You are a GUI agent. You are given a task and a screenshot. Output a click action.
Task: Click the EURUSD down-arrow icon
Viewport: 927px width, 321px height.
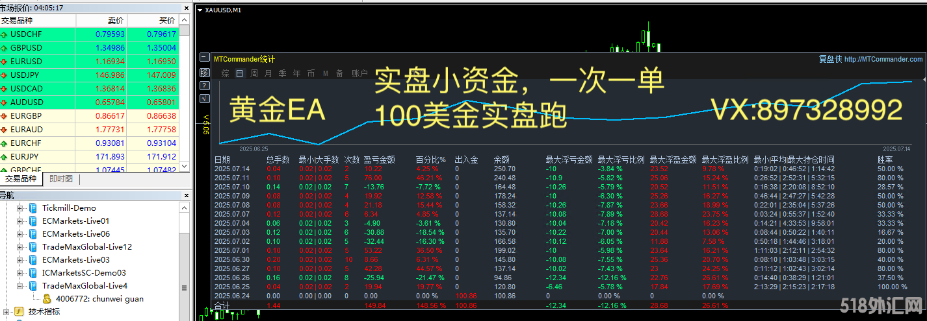4,62
